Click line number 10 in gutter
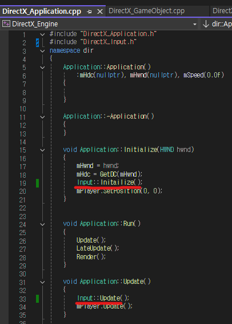Screen dimensions: 232x324 point(23,109)
